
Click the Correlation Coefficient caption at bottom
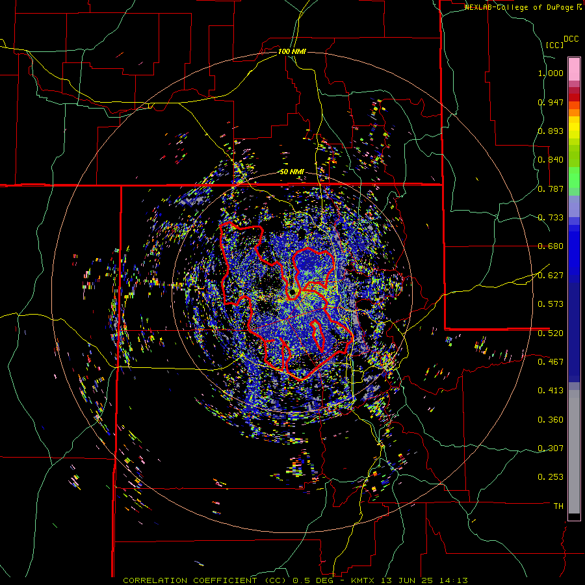(x=296, y=580)
